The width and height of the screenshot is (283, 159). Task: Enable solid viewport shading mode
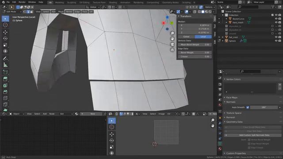click(203, 12)
